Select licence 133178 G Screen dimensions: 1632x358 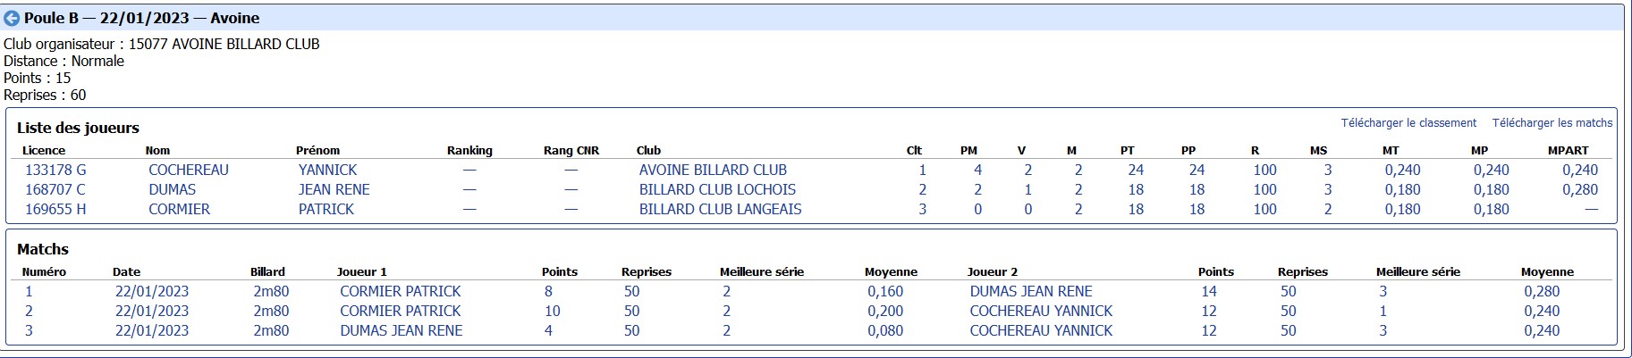[x=55, y=170]
